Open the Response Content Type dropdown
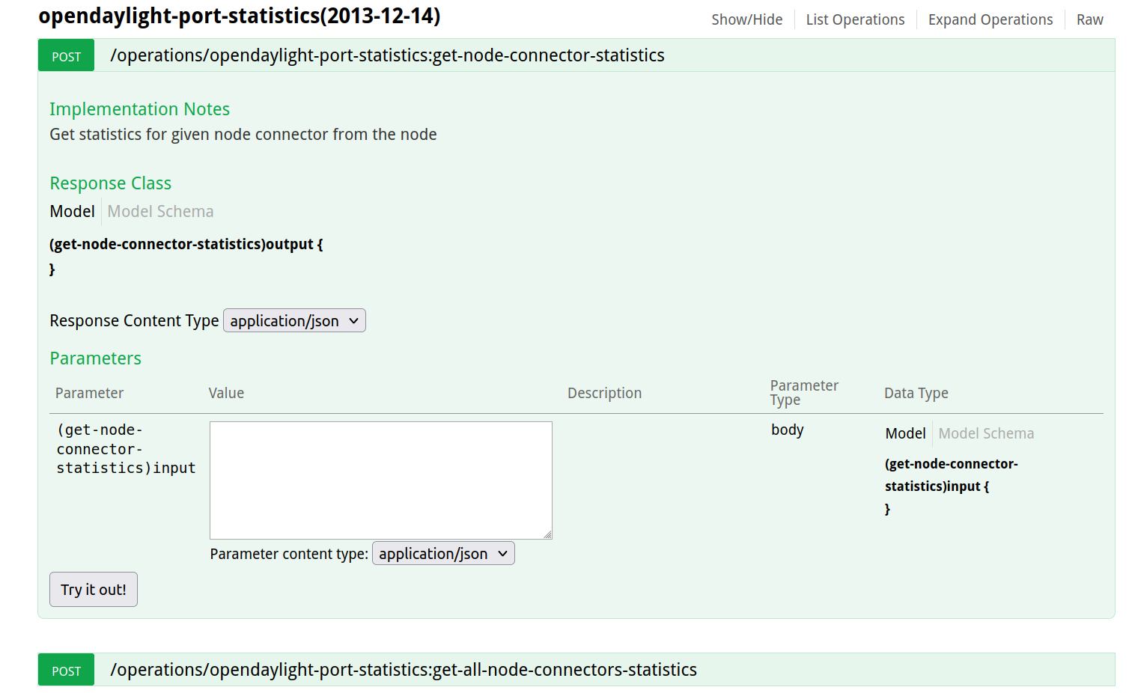Screen dimensions: 1132x693 tap(294, 321)
